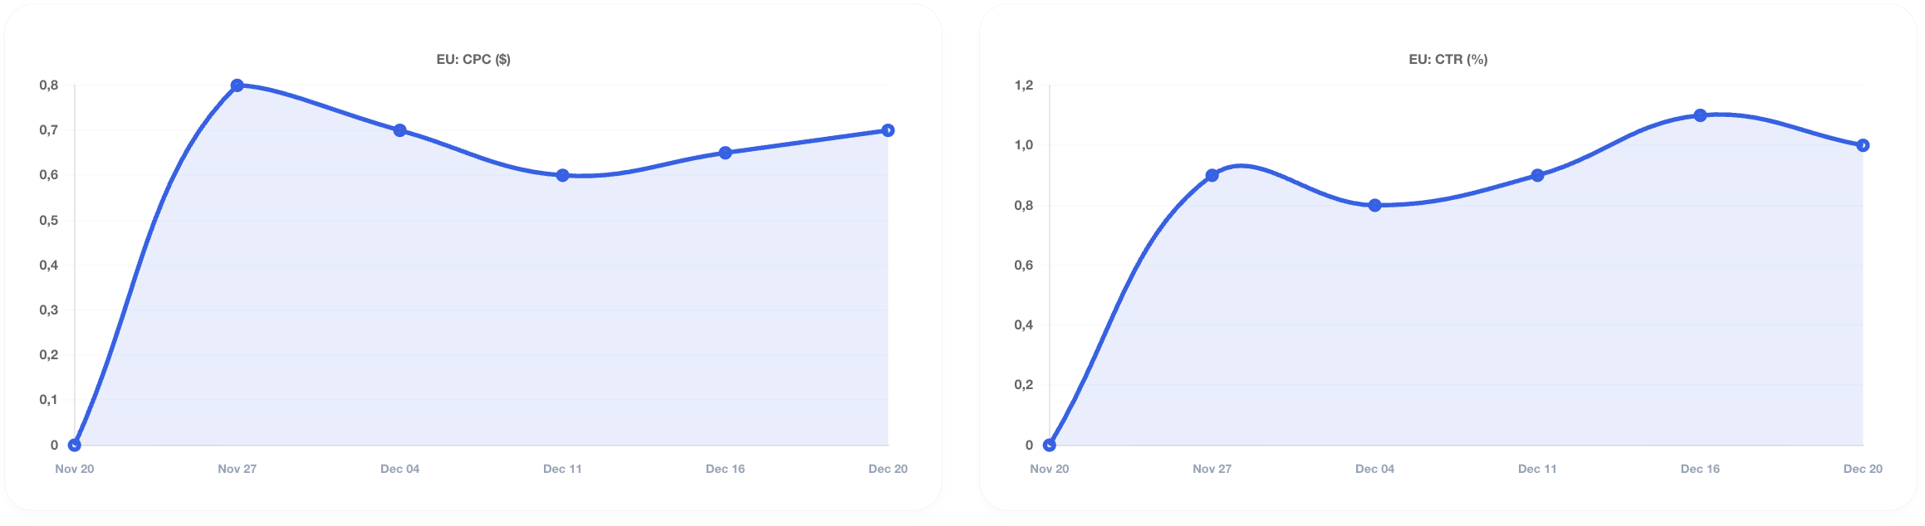
Task: Click Dec 11 data point on CPC chart
Action: click(563, 175)
